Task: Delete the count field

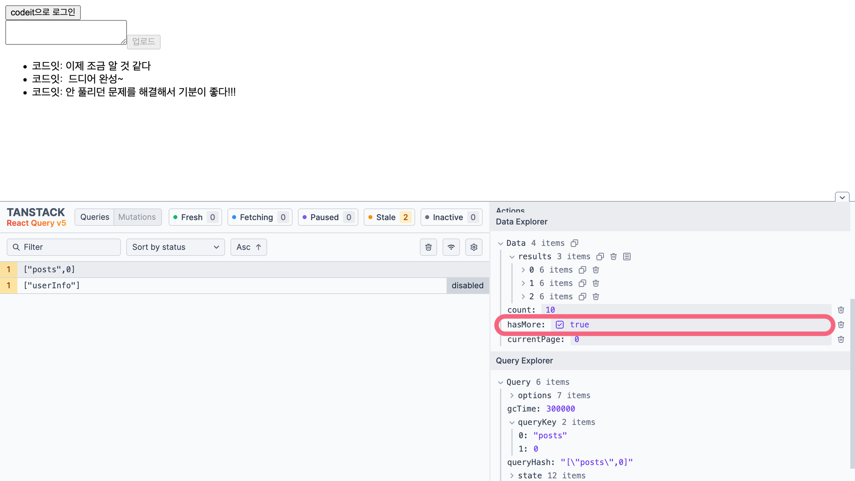Action: pyautogui.click(x=841, y=310)
